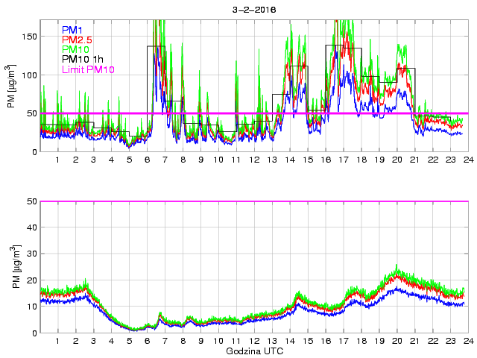Click the green PM10 legend label
The image size is (477, 358).
pyautogui.click(x=75, y=49)
